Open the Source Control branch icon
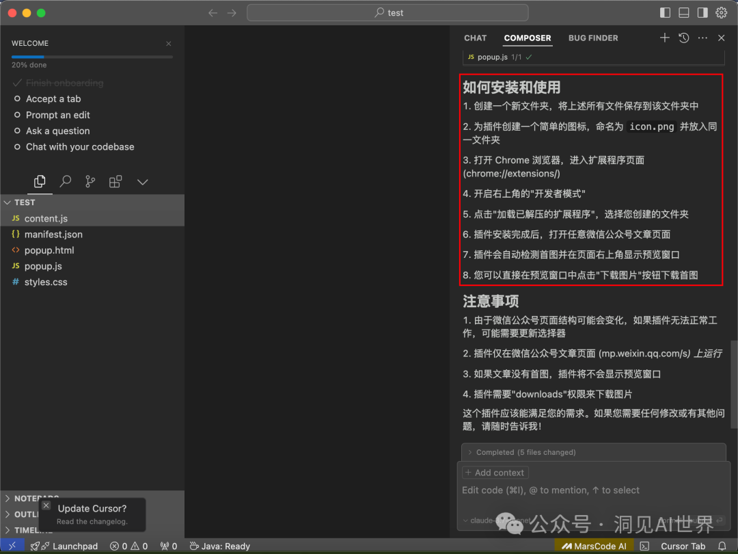The image size is (738, 554). [90, 182]
